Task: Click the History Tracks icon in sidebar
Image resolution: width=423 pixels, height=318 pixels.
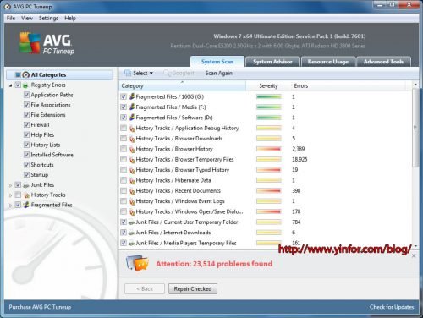Action: 26,195
